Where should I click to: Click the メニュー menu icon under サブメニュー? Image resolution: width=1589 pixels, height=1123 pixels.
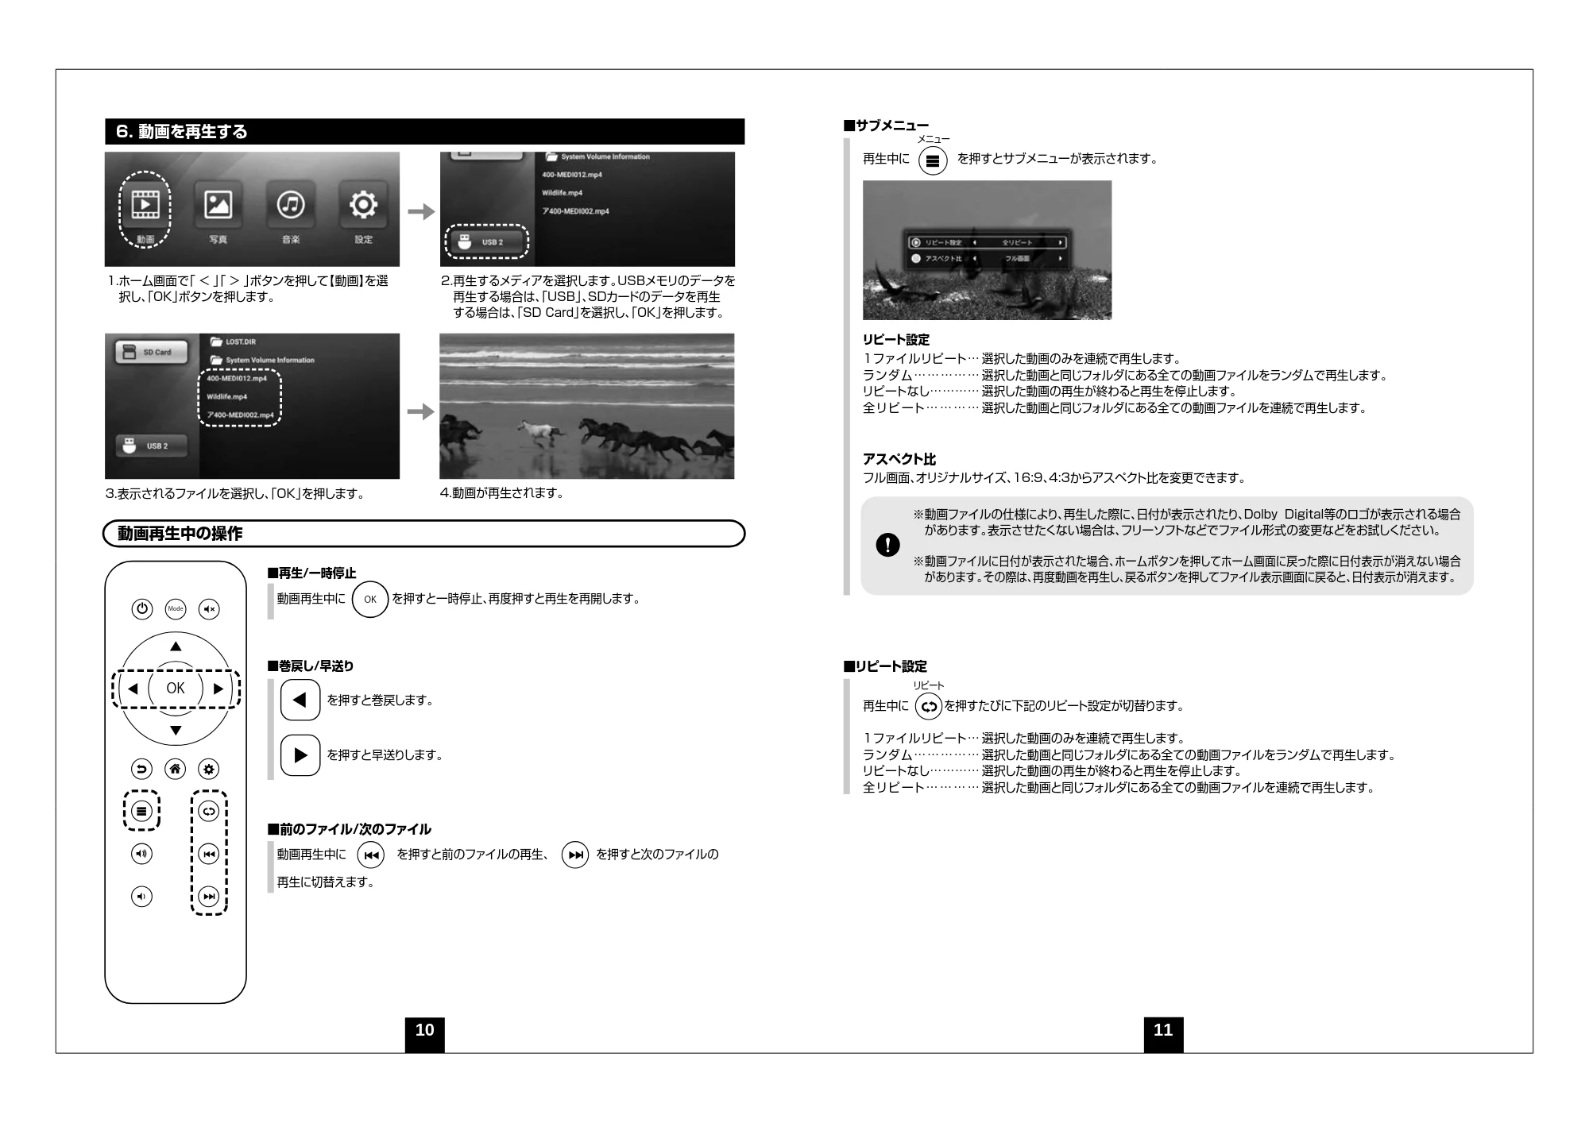point(933,160)
